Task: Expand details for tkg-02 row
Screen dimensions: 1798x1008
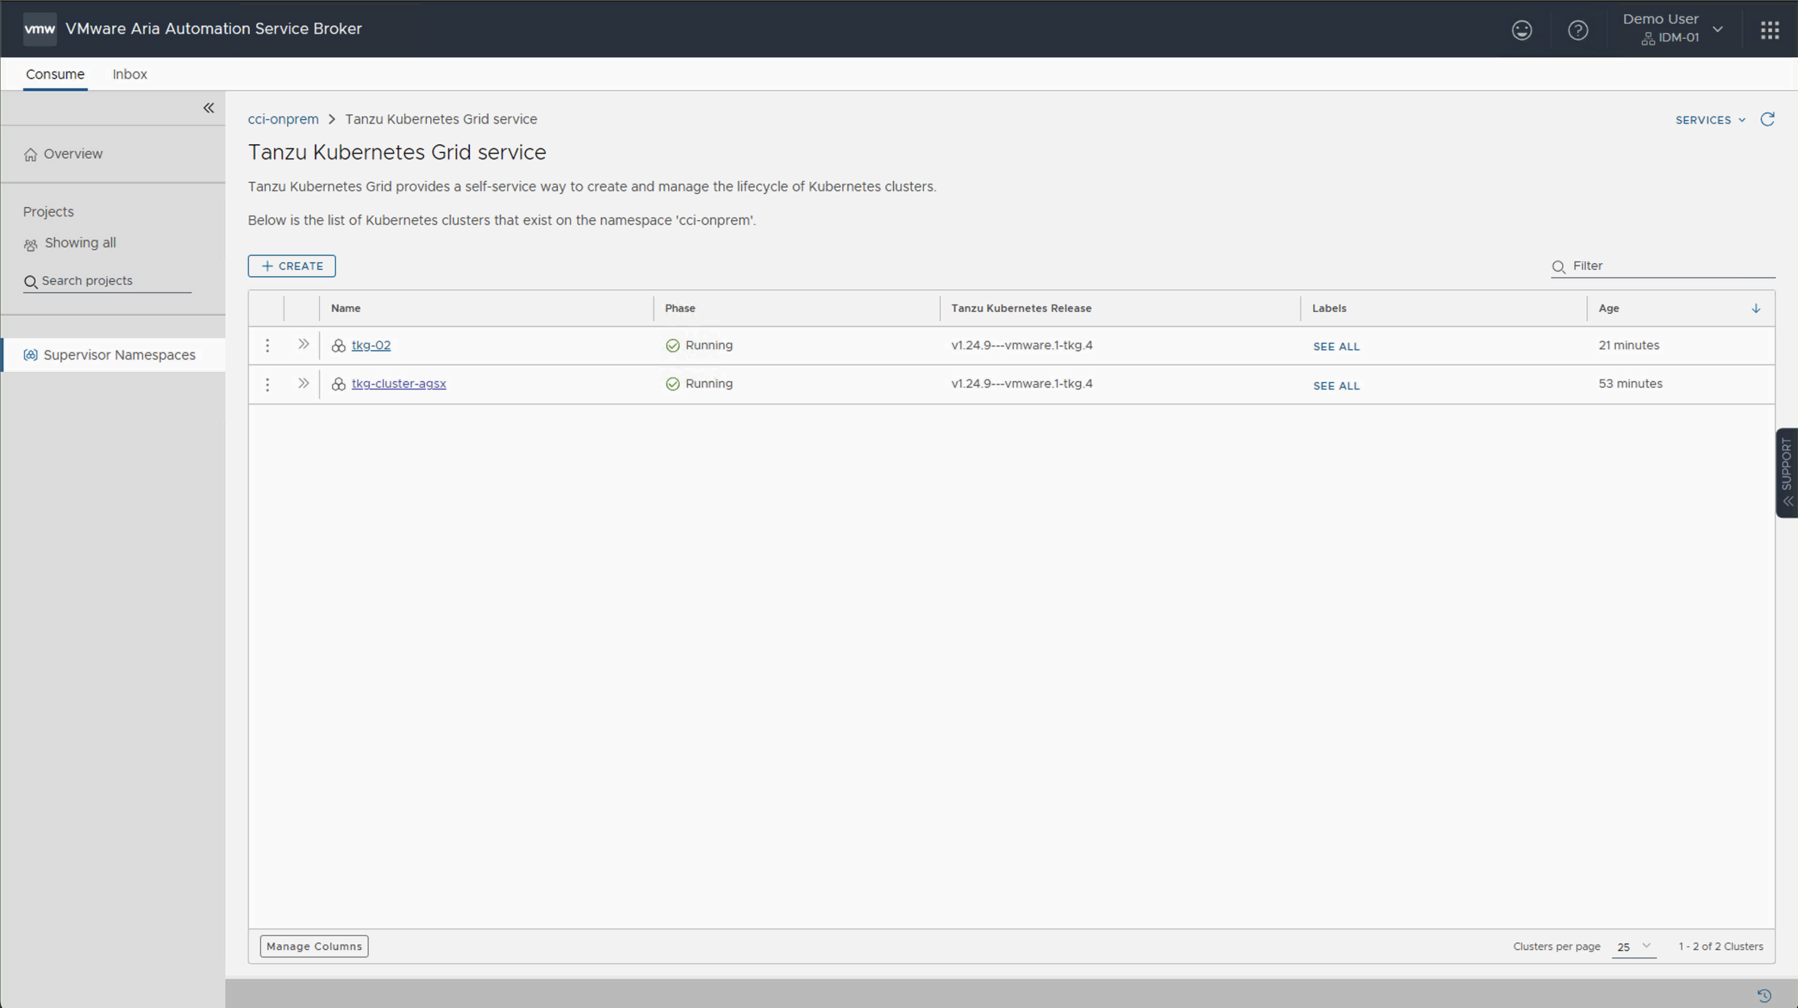Action: (x=303, y=344)
